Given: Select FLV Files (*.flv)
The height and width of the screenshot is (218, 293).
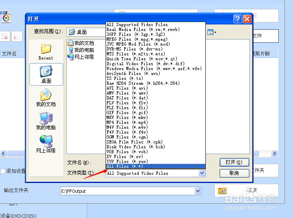Looking at the screenshot, I should (x=156, y=103).
